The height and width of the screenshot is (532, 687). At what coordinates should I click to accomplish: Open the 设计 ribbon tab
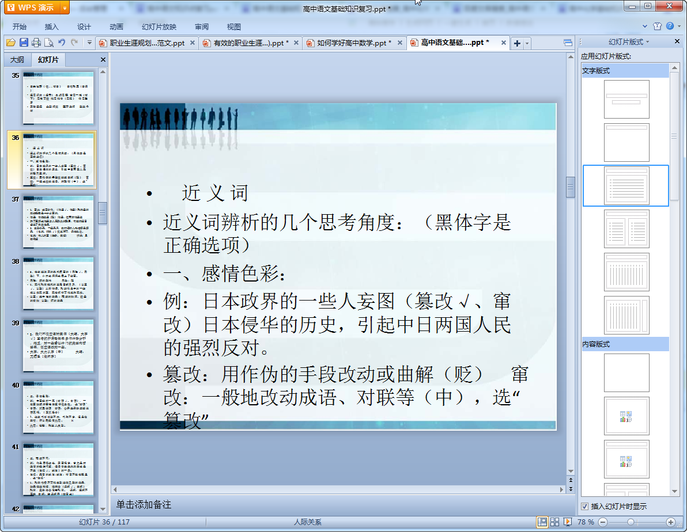(x=84, y=26)
